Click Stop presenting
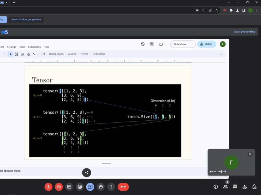Image resolution: width=261 pixels, height=195 pixels. pos(245,32)
